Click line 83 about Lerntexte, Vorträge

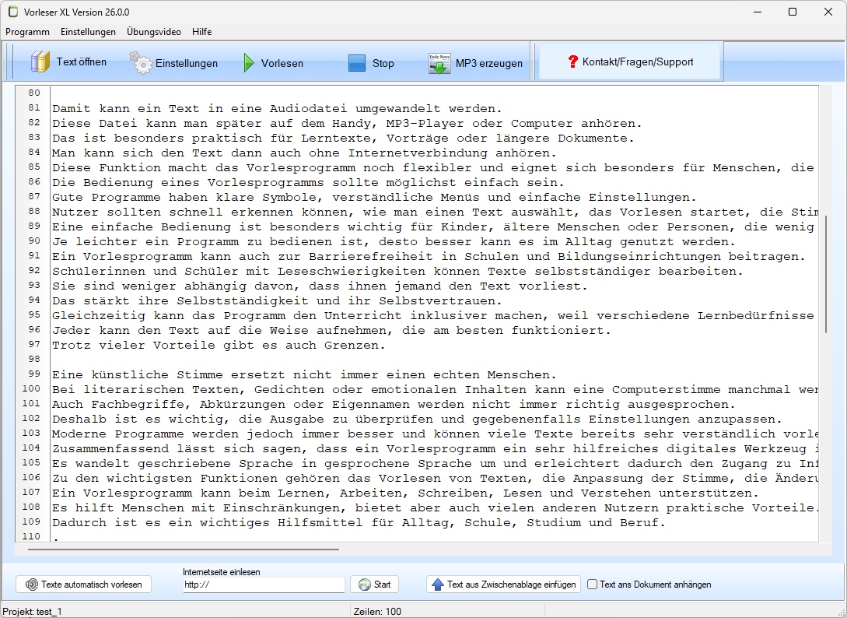[x=344, y=139]
